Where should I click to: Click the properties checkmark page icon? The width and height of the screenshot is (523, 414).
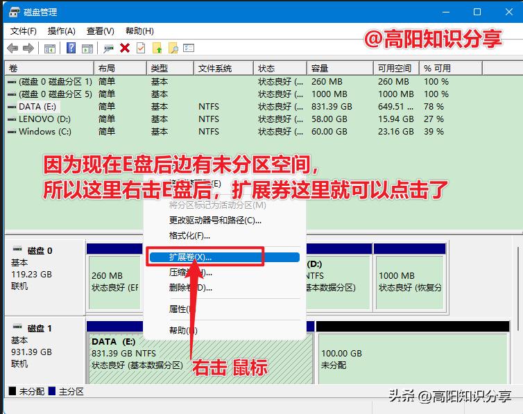(x=141, y=49)
